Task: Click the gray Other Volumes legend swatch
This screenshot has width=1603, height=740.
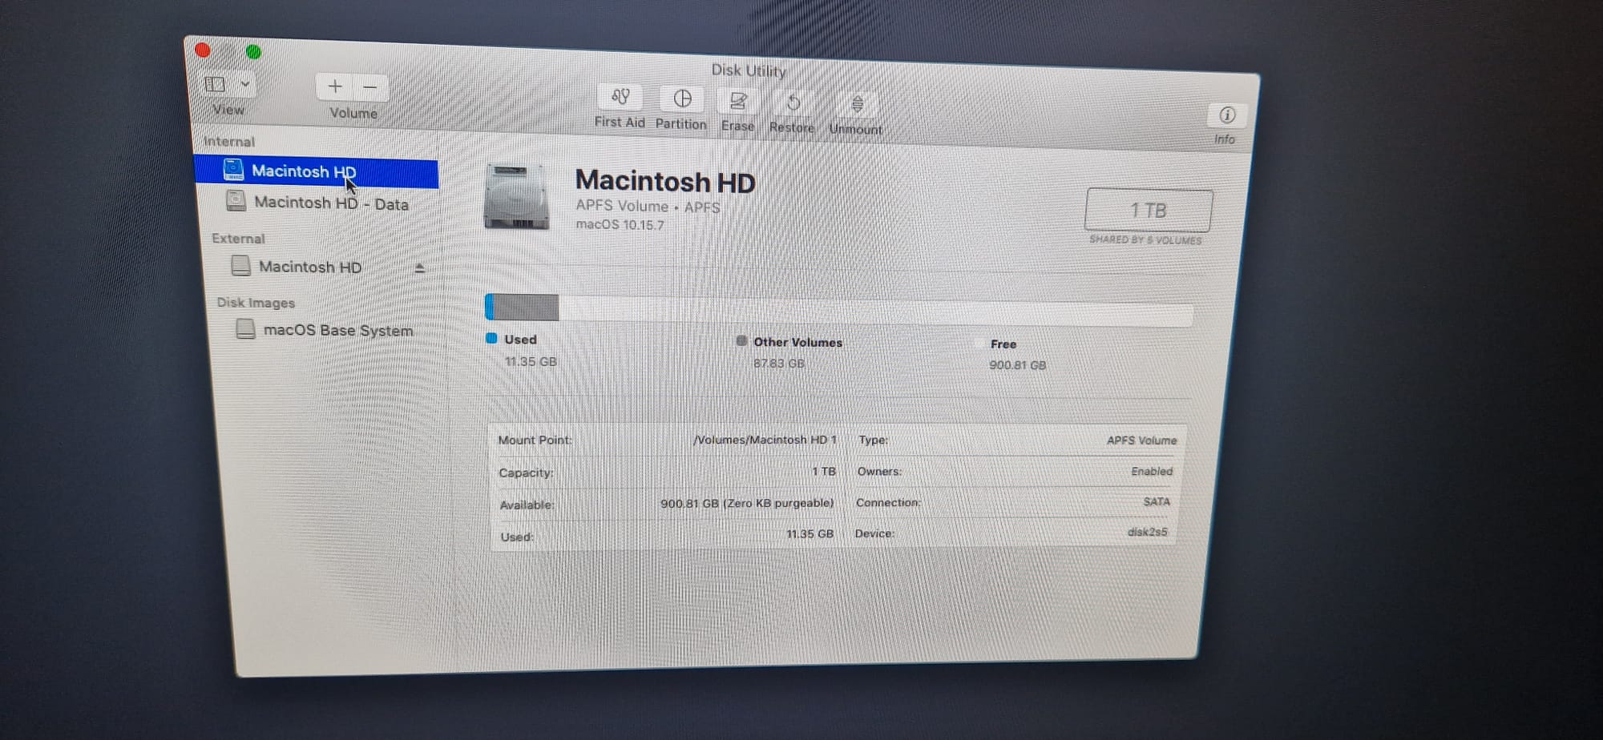Action: pyautogui.click(x=741, y=340)
